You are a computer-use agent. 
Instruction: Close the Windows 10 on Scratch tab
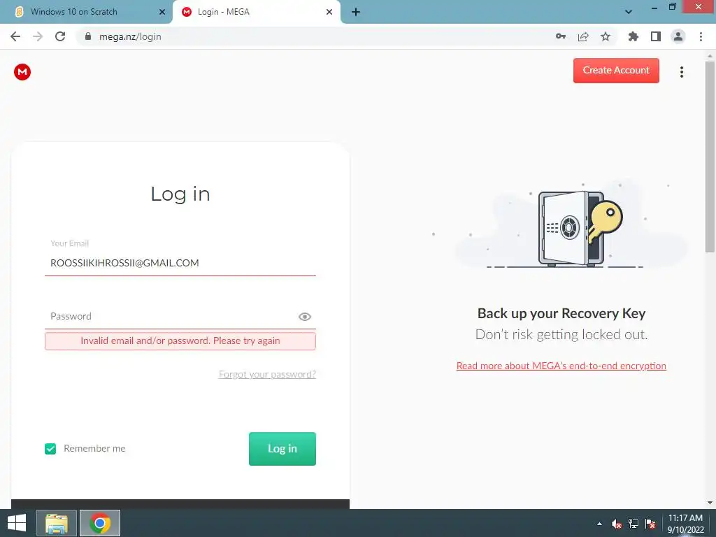coord(162,12)
